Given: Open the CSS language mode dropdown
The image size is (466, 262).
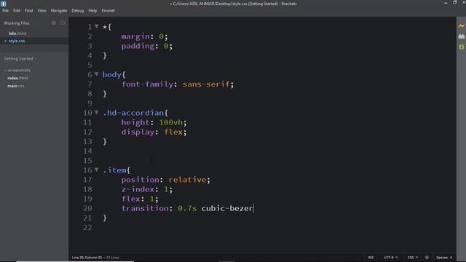Looking at the screenshot, I should click(413, 257).
